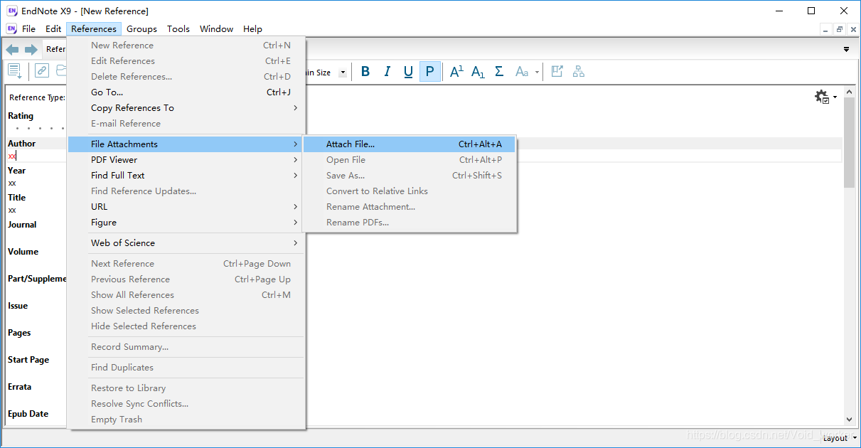The height and width of the screenshot is (448, 861).
Task: Click the Journal field label
Action: point(22,225)
